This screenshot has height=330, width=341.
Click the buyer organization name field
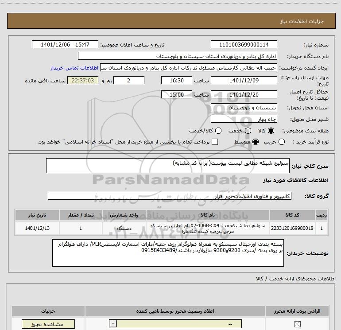pyautogui.click(x=178, y=56)
